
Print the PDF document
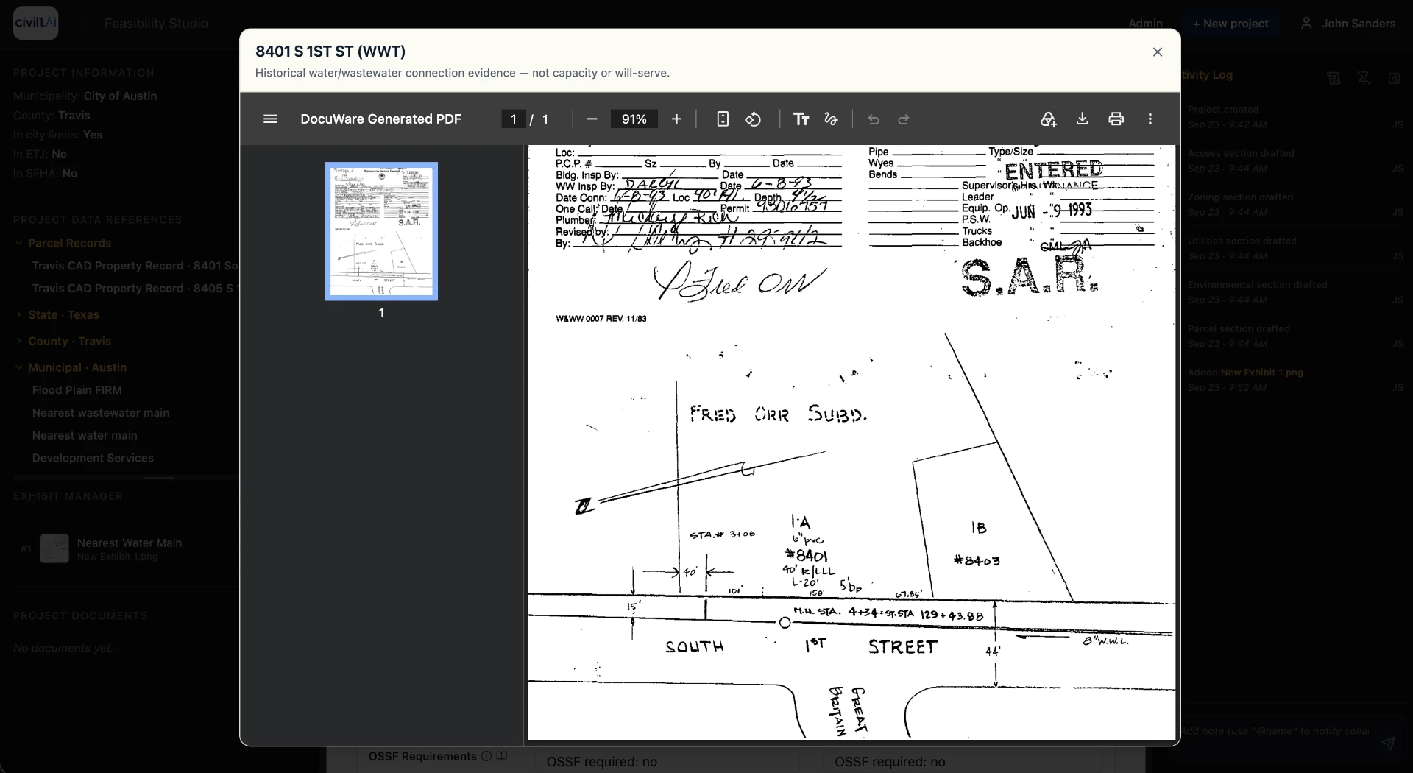[1116, 119]
